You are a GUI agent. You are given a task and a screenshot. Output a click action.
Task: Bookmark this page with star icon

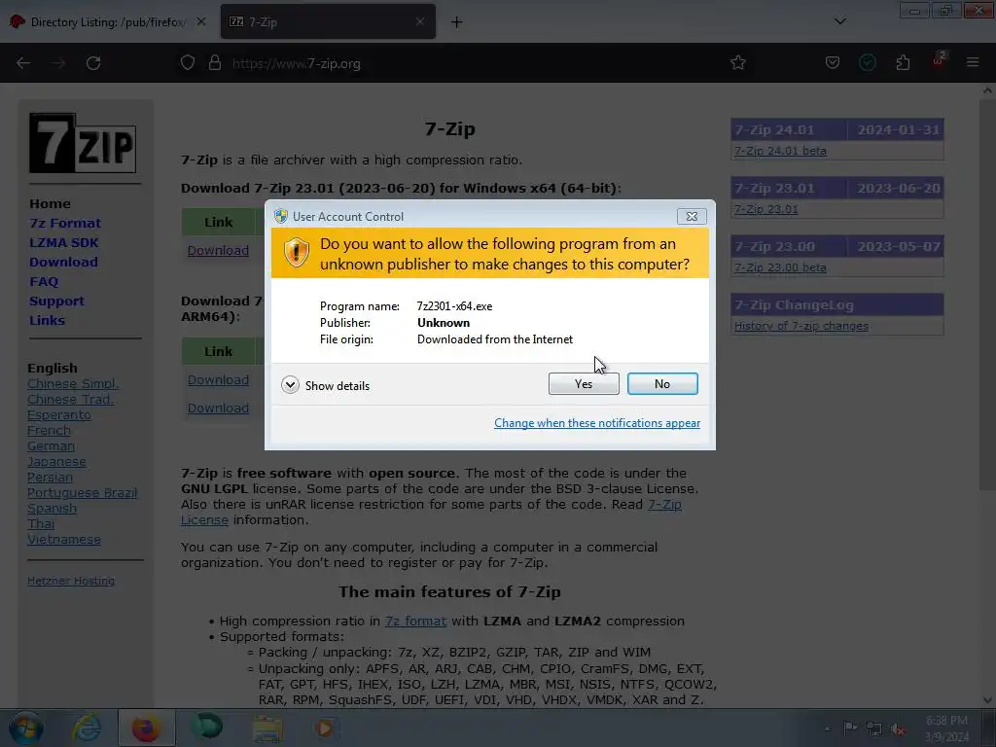tap(737, 62)
